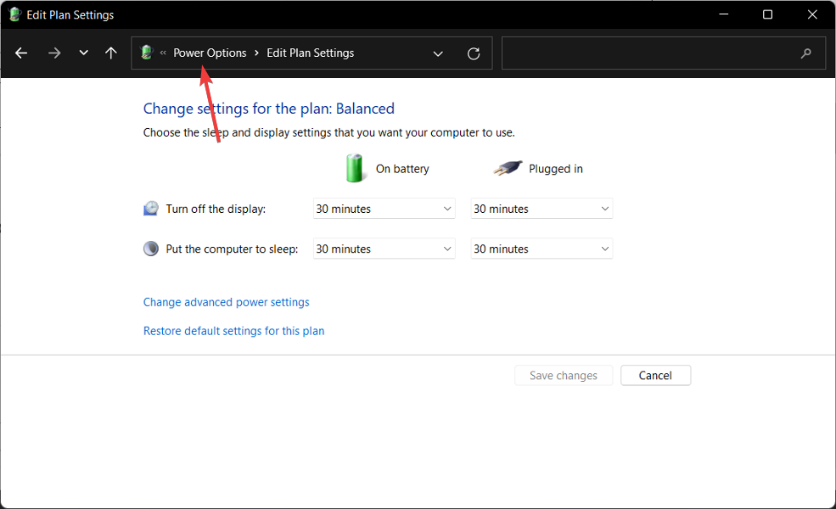Open the recent locations chevron
This screenshot has width=836, height=509.
83,53
